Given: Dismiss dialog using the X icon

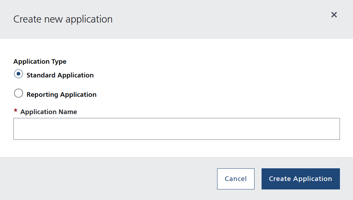Looking at the screenshot, I should pos(334,15).
